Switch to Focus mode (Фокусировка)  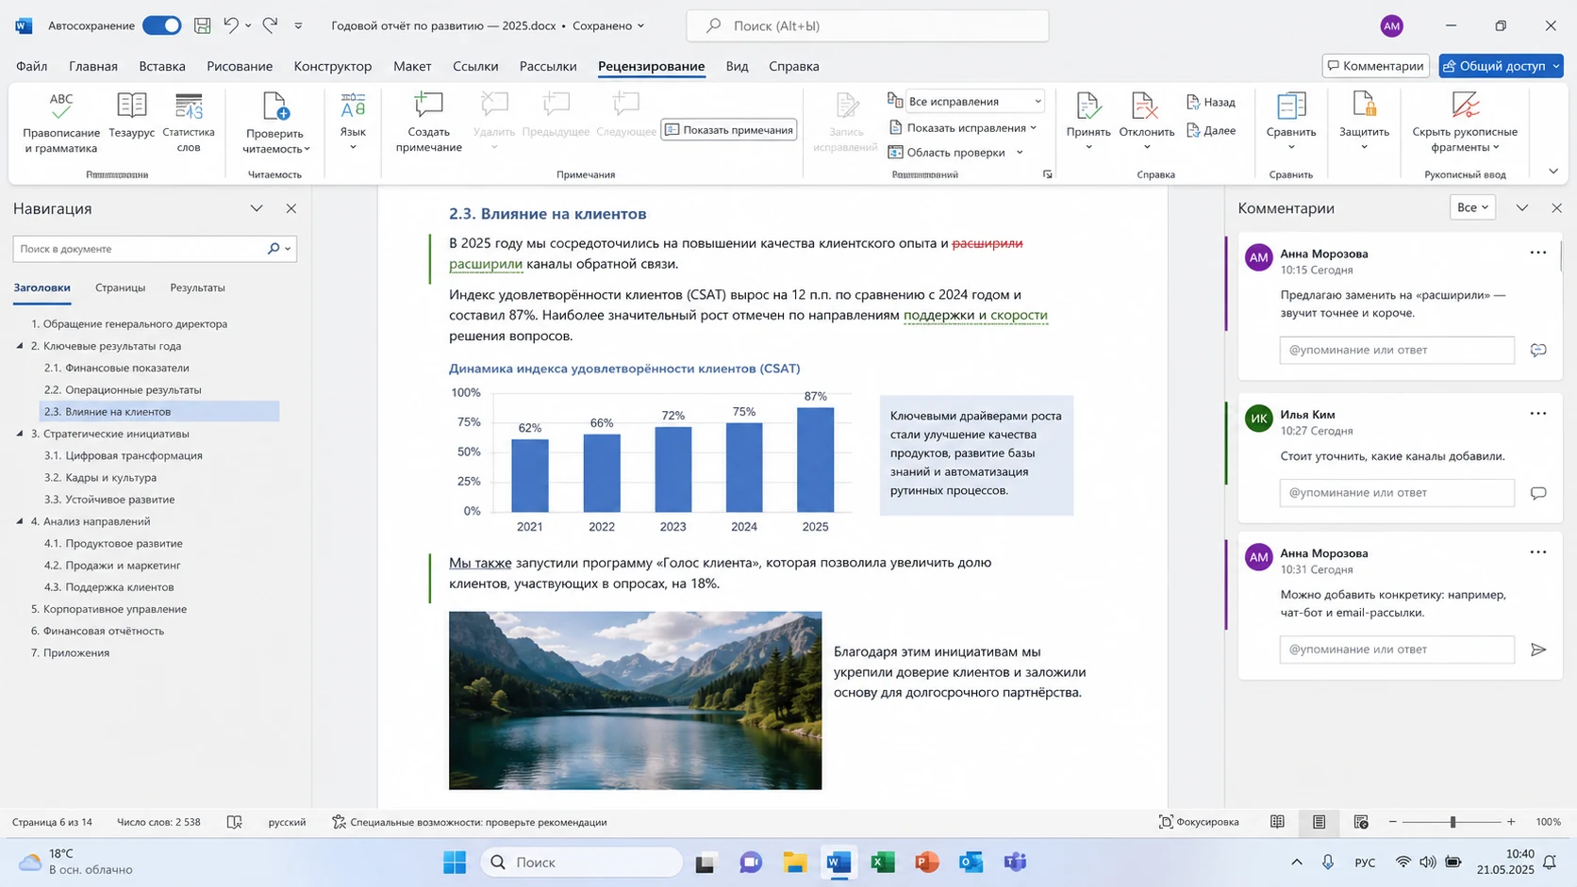pos(1199,822)
